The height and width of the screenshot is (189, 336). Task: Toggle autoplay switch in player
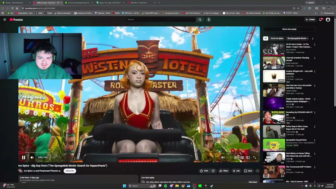(x=223, y=157)
